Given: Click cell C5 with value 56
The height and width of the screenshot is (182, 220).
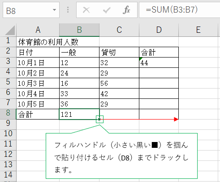Looking at the screenshot, I should pos(119,83).
